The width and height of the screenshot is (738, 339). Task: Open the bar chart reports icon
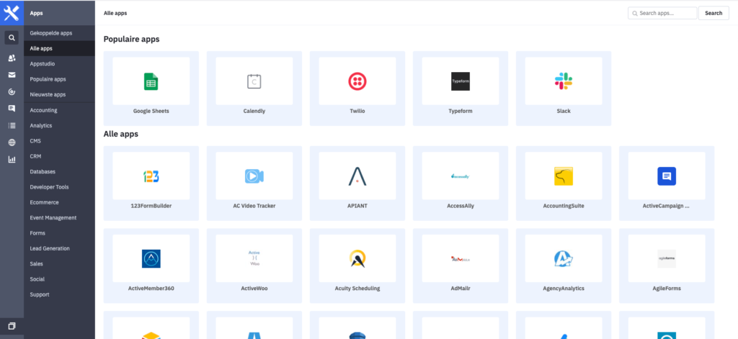pyautogui.click(x=12, y=159)
